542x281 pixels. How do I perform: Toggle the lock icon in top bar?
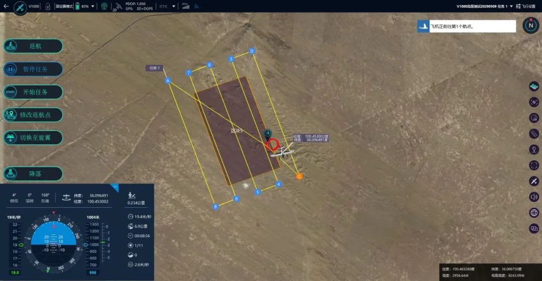48,7
